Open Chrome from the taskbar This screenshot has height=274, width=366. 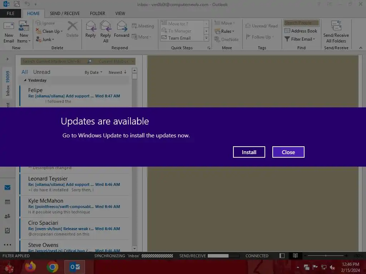(x=52, y=267)
